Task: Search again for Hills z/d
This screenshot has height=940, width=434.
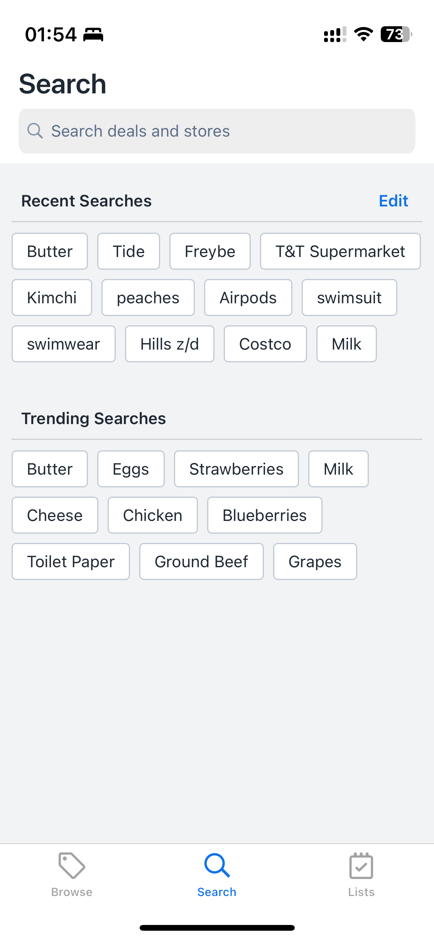Action: click(170, 344)
